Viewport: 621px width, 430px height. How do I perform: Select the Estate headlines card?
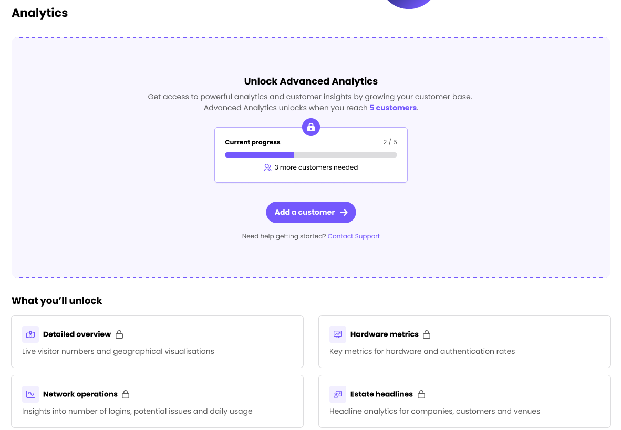point(464,402)
